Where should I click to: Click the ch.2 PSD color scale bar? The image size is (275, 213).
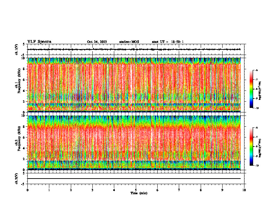pos(251,147)
